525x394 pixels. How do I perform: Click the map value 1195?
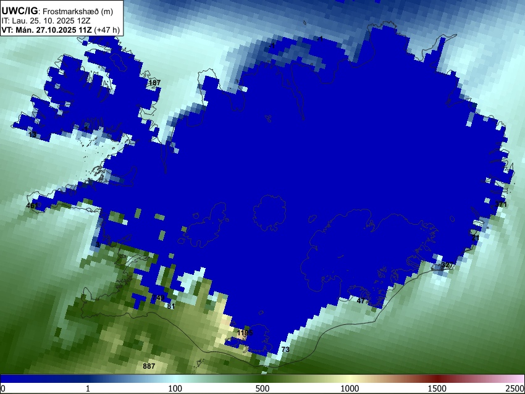245,333
